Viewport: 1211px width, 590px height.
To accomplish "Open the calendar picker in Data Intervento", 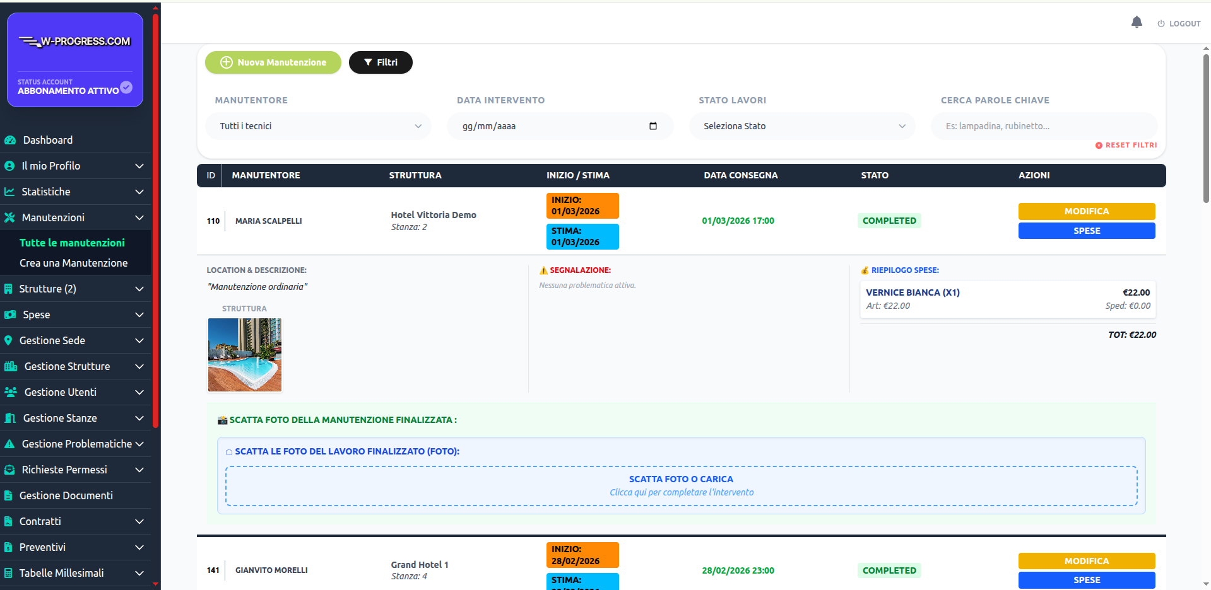I will pyautogui.click(x=653, y=126).
